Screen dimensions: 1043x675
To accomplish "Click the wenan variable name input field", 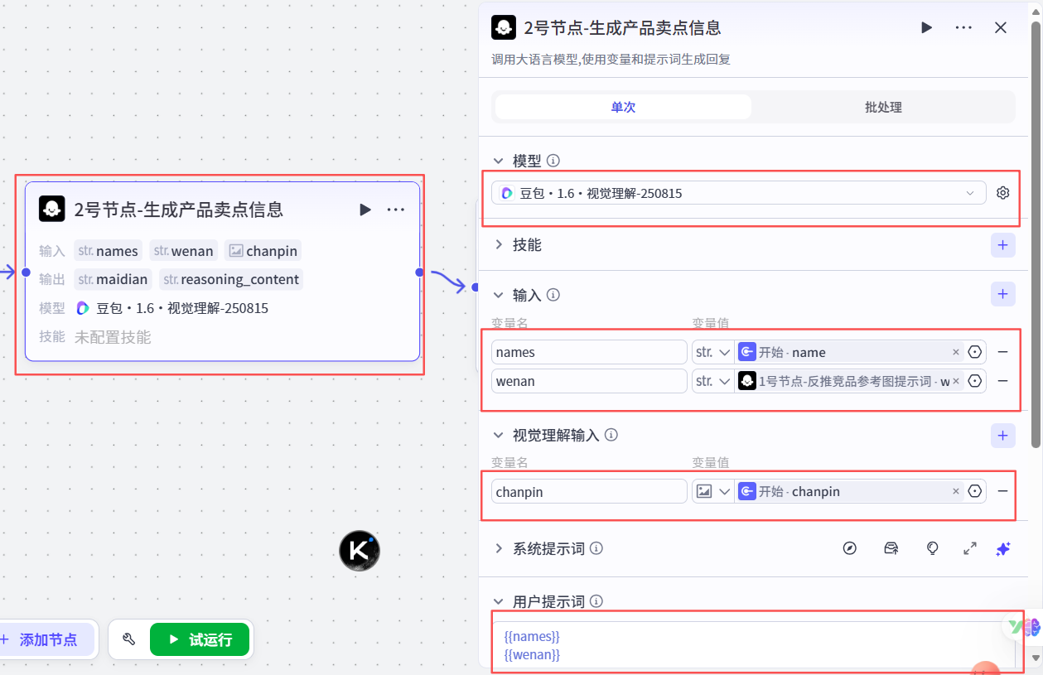I will pyautogui.click(x=588, y=380).
